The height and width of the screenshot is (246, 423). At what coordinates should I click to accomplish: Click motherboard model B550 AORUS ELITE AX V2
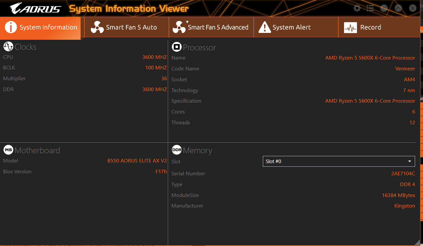(x=137, y=160)
